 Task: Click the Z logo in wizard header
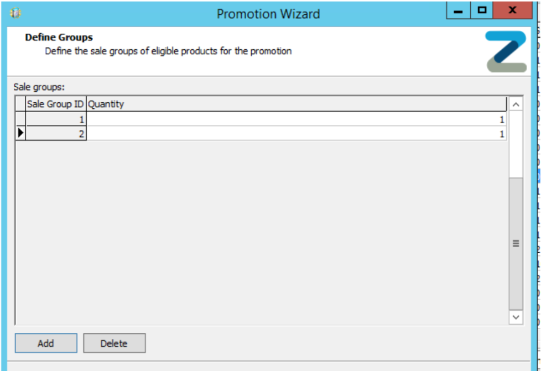tap(506, 52)
